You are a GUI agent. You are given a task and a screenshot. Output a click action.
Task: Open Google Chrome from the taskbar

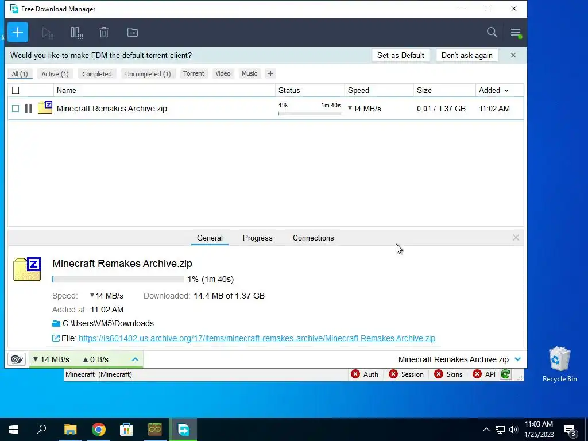click(x=98, y=430)
